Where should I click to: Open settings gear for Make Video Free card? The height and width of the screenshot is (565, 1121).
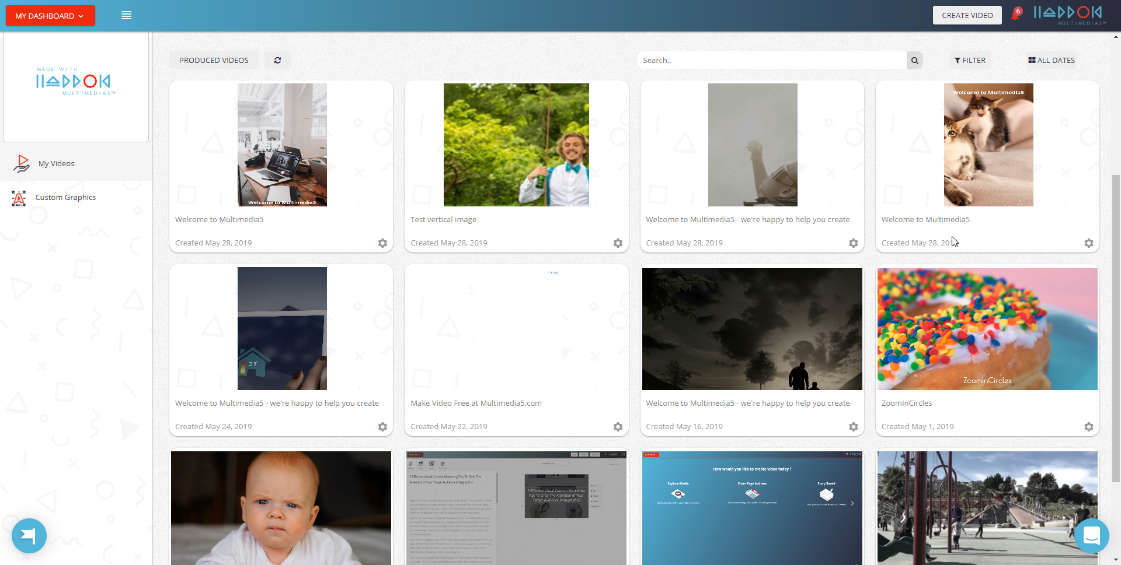click(618, 427)
